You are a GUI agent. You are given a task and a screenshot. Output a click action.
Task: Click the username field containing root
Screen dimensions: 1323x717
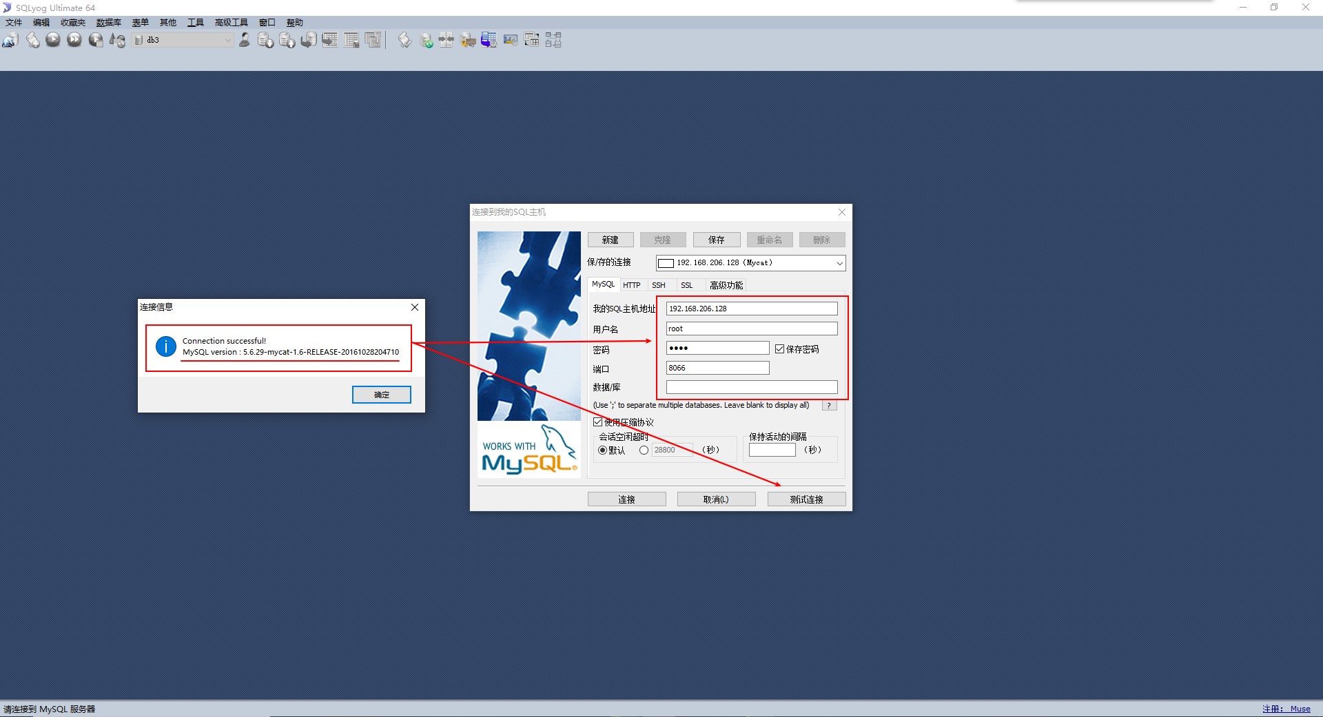click(752, 329)
